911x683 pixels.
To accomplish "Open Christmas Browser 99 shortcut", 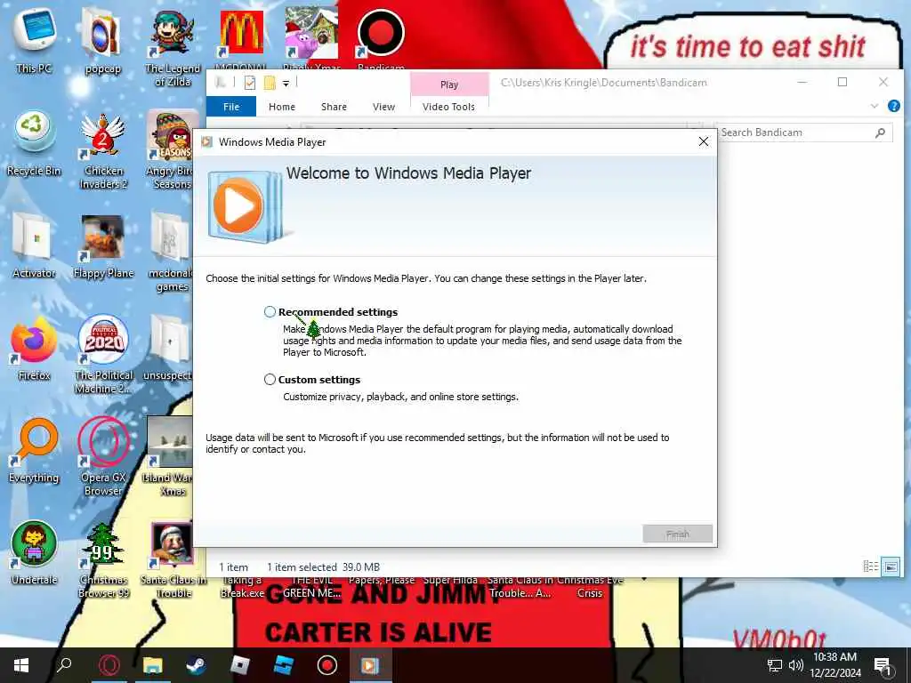I will coord(103,559).
